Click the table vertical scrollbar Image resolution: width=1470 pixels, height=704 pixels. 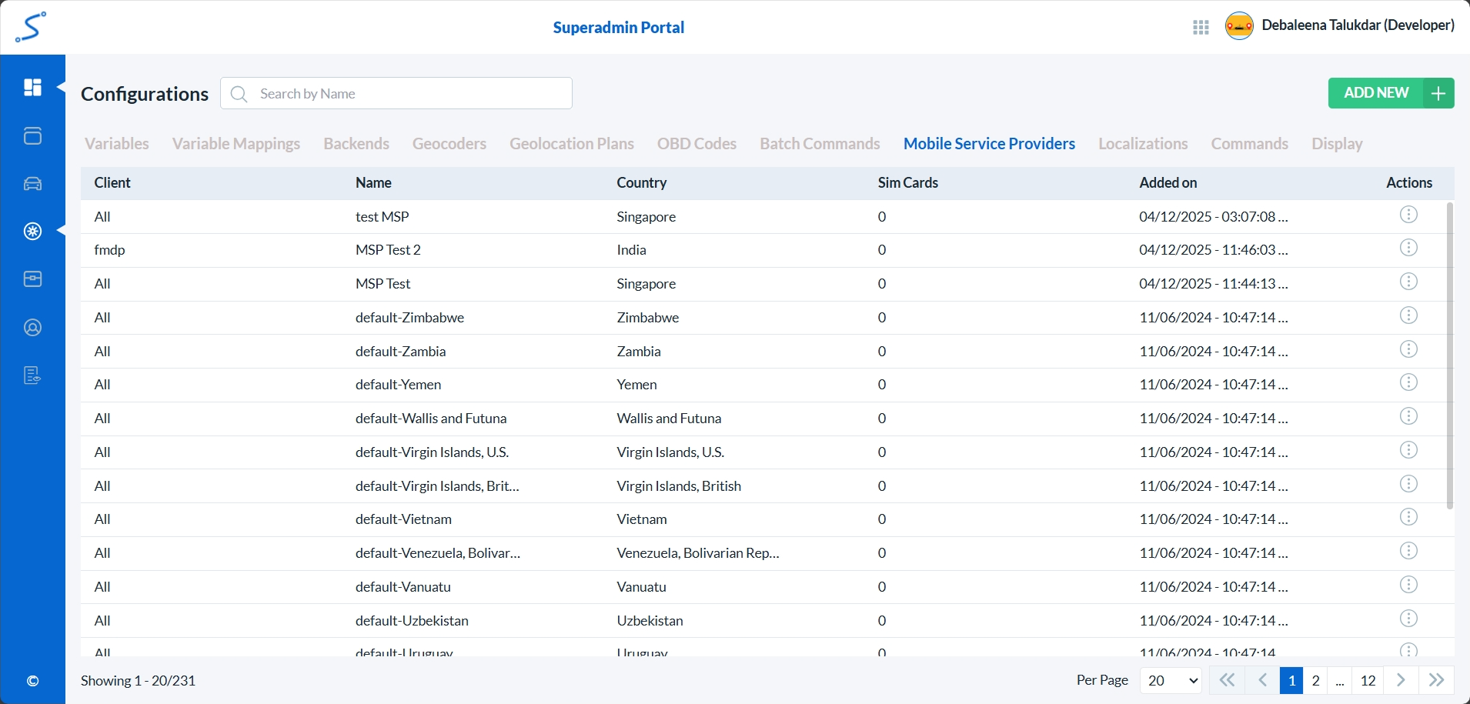point(1450,355)
